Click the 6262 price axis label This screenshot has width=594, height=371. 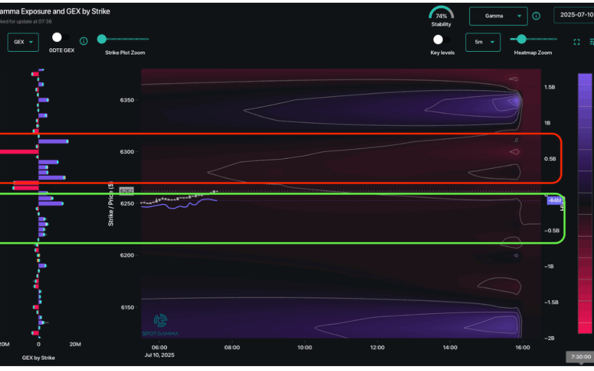(x=126, y=191)
